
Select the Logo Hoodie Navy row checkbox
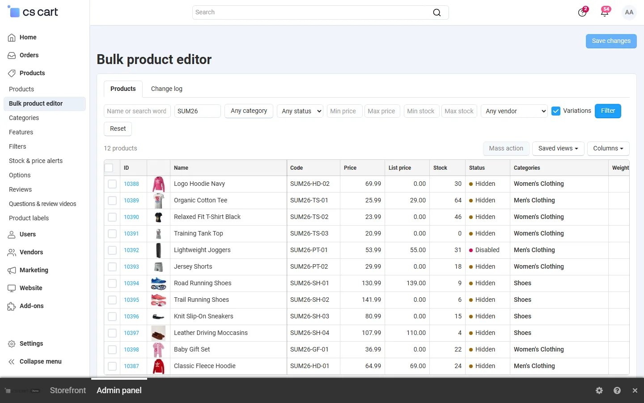tap(112, 184)
